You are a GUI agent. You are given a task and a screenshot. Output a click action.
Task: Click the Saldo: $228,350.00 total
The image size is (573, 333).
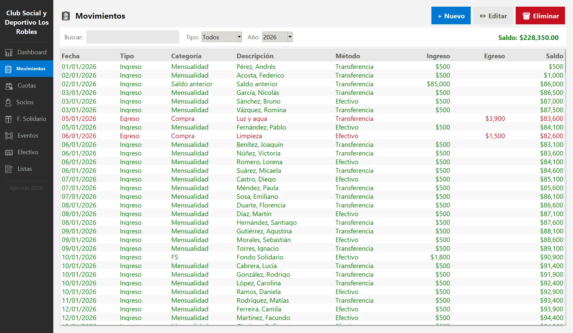click(528, 38)
